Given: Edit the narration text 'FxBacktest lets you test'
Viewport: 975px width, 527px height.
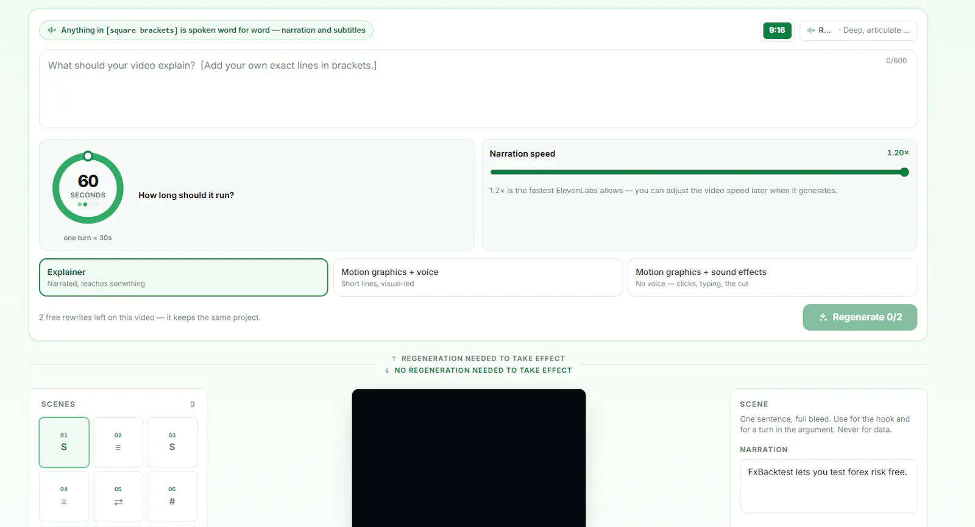Looking at the screenshot, I should coord(828,486).
